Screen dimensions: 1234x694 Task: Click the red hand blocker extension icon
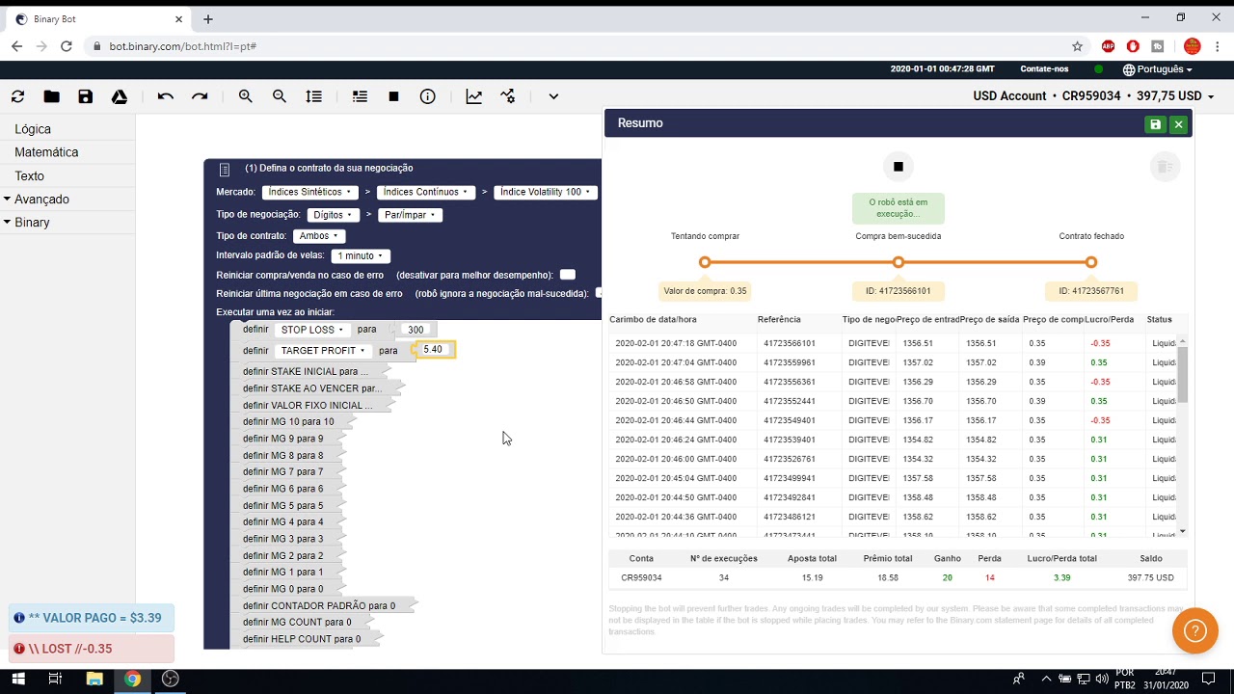[1133, 46]
